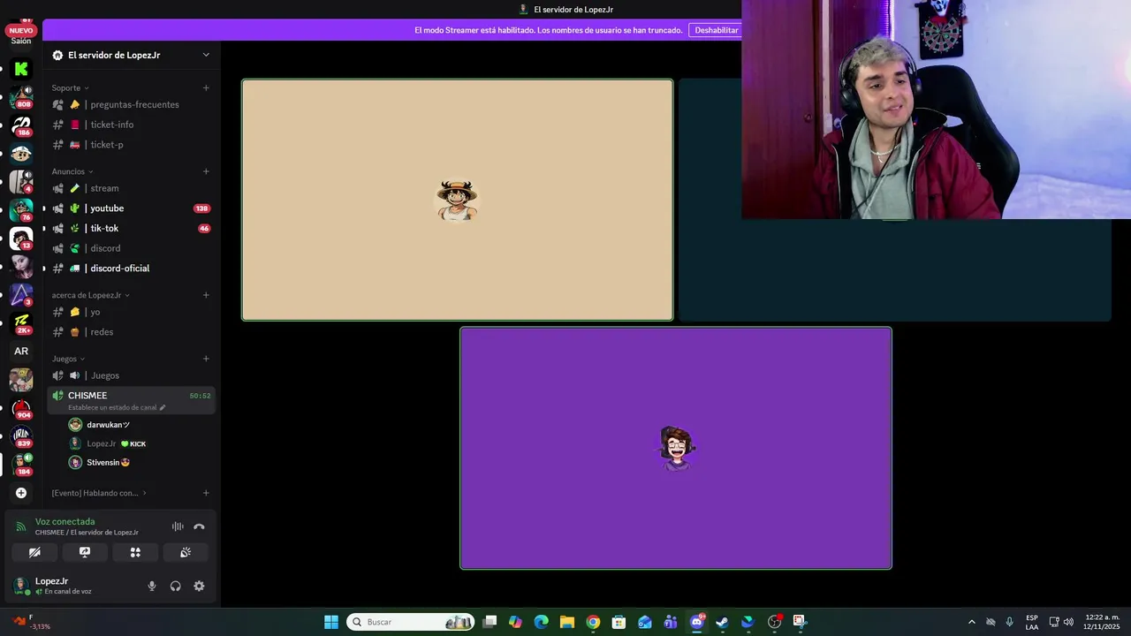1131x636 pixels.
Task: Mute the microphone
Action: (x=152, y=586)
